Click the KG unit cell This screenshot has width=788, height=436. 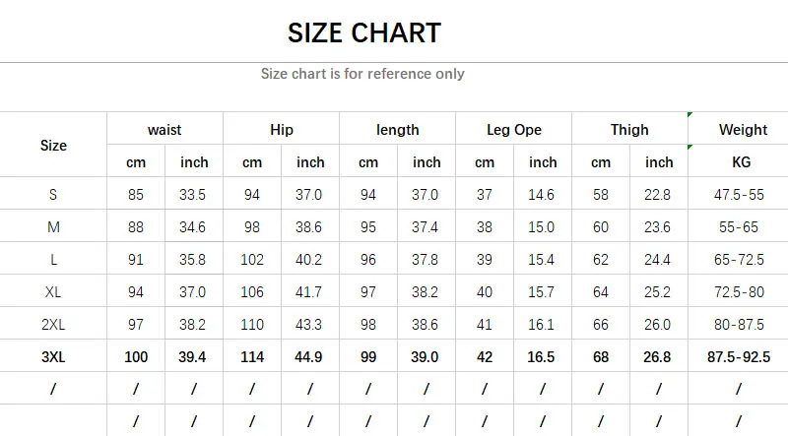coord(743,162)
